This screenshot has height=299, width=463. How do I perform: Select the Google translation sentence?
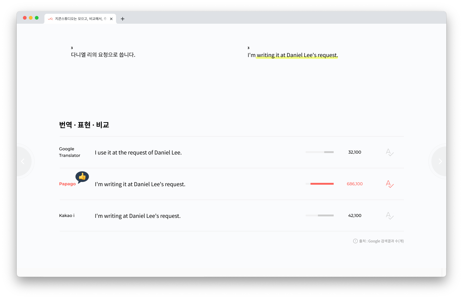click(138, 153)
